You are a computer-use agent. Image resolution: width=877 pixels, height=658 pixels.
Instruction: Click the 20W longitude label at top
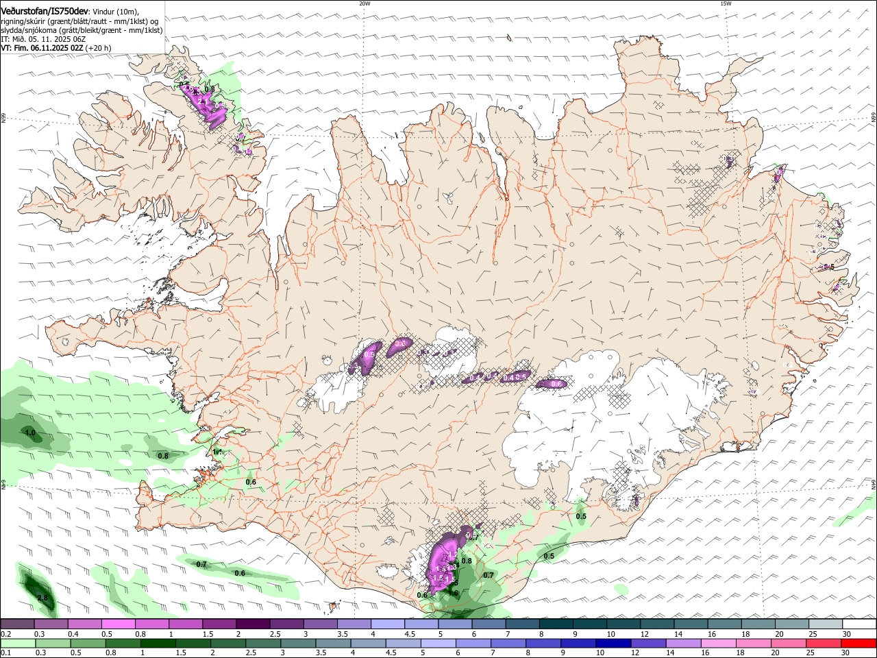[x=365, y=3]
